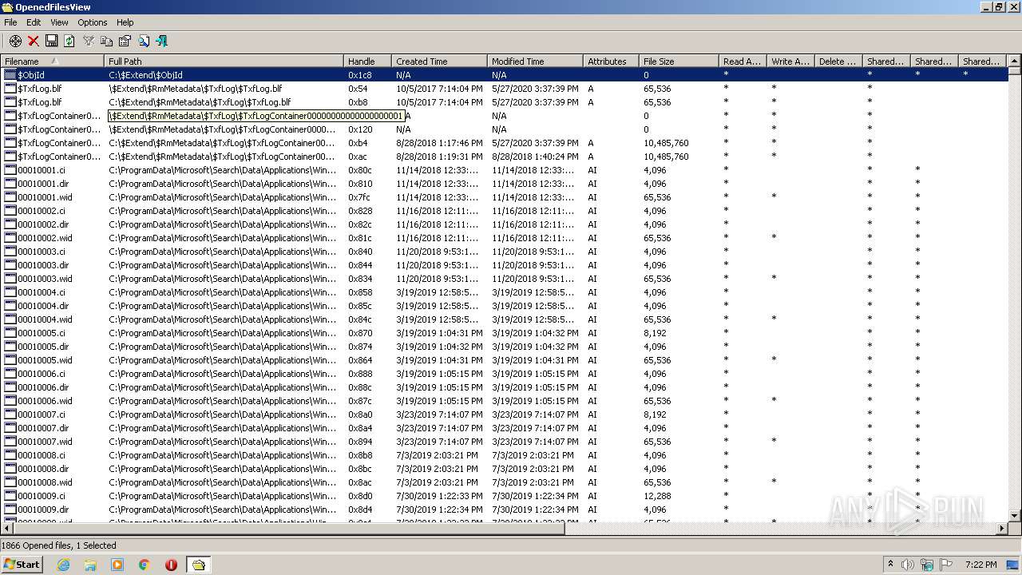Screen dimensions: 1022x575
Task: Select the 00010001.dir file row
Action: click(x=505, y=184)
